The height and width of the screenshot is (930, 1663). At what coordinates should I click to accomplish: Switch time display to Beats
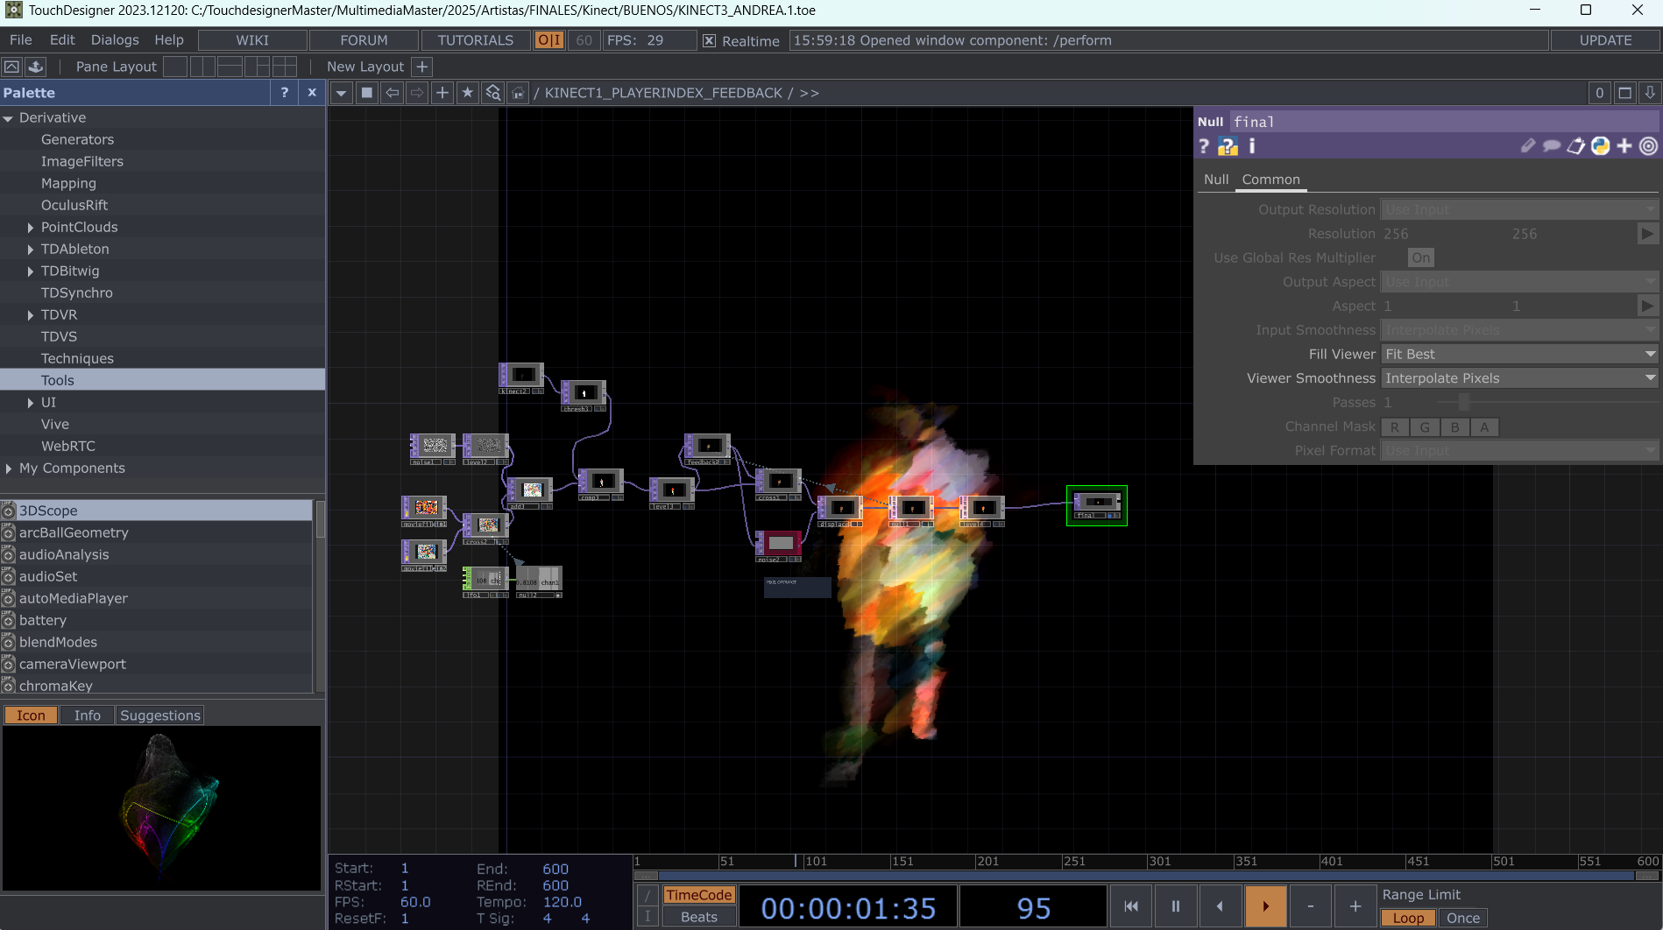tap(698, 917)
